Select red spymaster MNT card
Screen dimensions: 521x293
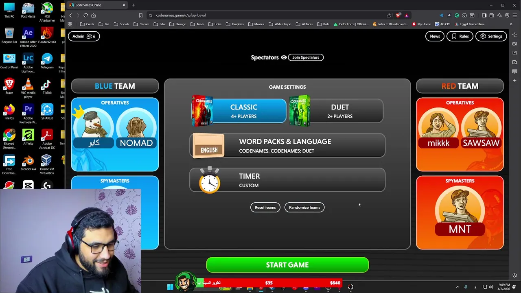click(x=460, y=211)
